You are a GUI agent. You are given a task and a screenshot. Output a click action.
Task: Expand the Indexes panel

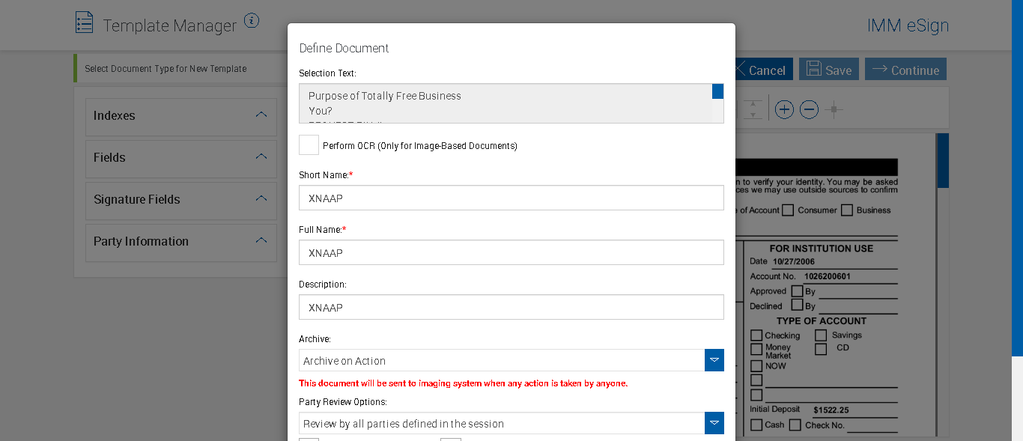261,115
